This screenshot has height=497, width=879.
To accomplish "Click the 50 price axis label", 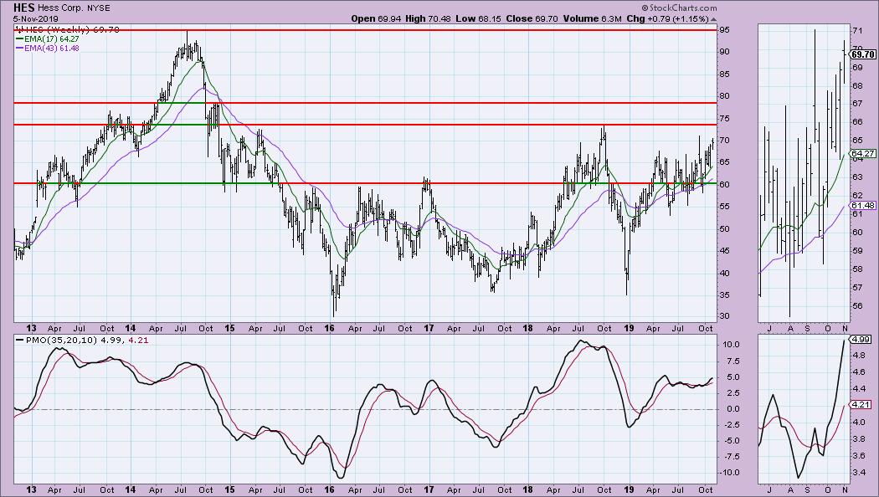I will pos(725,229).
